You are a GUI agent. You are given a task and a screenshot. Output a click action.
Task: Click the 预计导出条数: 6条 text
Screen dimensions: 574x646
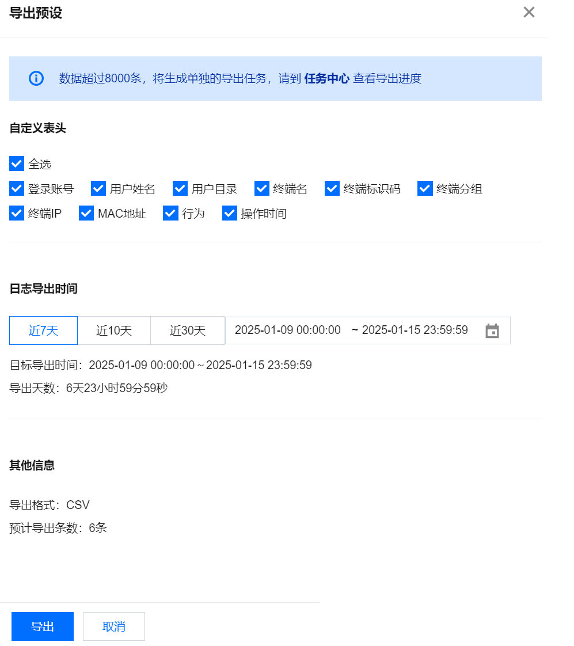[58, 528]
